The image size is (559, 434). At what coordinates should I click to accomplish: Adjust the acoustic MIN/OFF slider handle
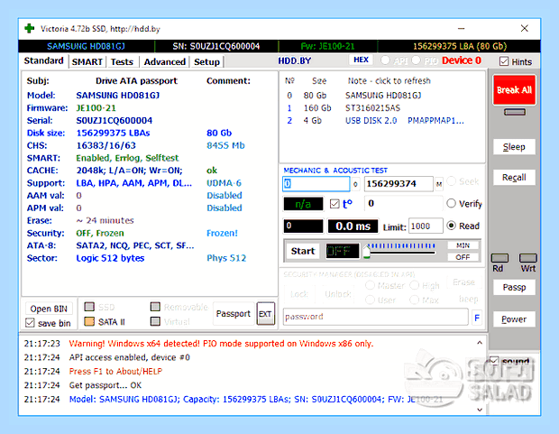pyautogui.click(x=366, y=252)
